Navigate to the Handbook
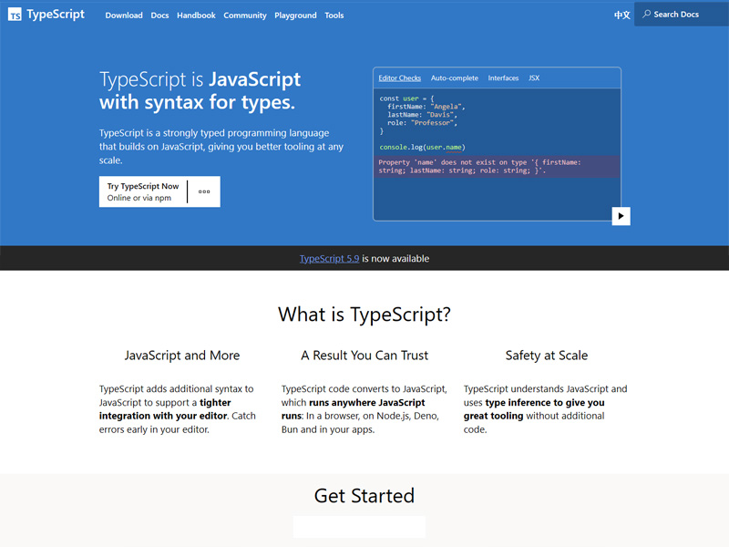Image resolution: width=729 pixels, height=547 pixels. 196,15
